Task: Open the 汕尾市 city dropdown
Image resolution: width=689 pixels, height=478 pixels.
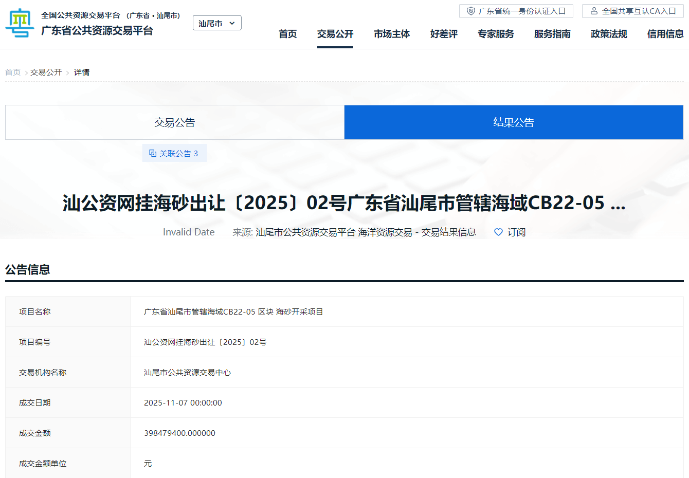Action: click(x=211, y=23)
